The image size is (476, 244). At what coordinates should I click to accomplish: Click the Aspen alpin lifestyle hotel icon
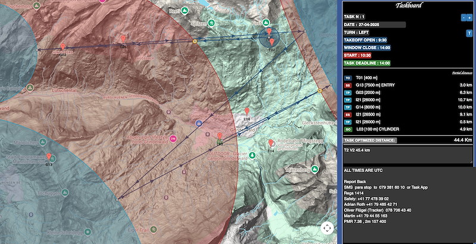click(x=173, y=139)
